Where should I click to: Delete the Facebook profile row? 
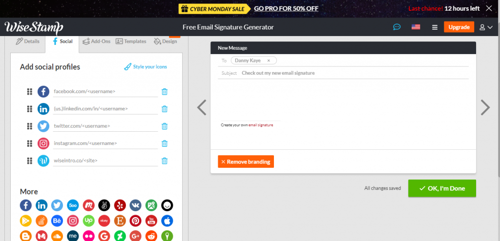165,92
